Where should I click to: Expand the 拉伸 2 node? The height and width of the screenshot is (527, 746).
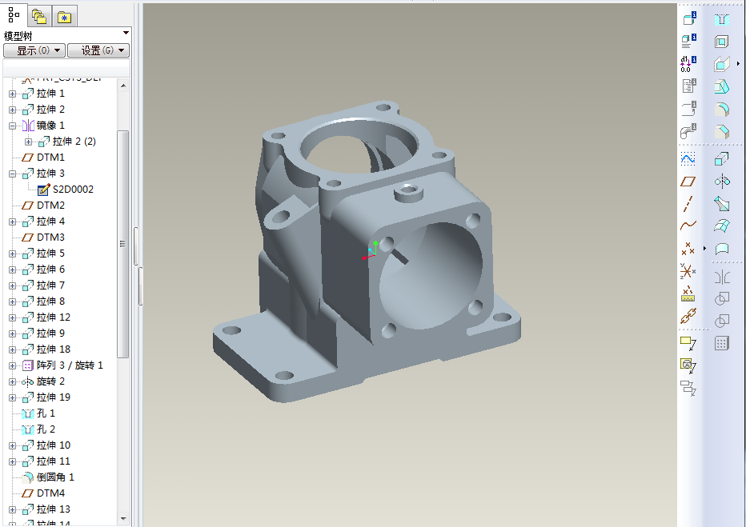[x=12, y=110]
